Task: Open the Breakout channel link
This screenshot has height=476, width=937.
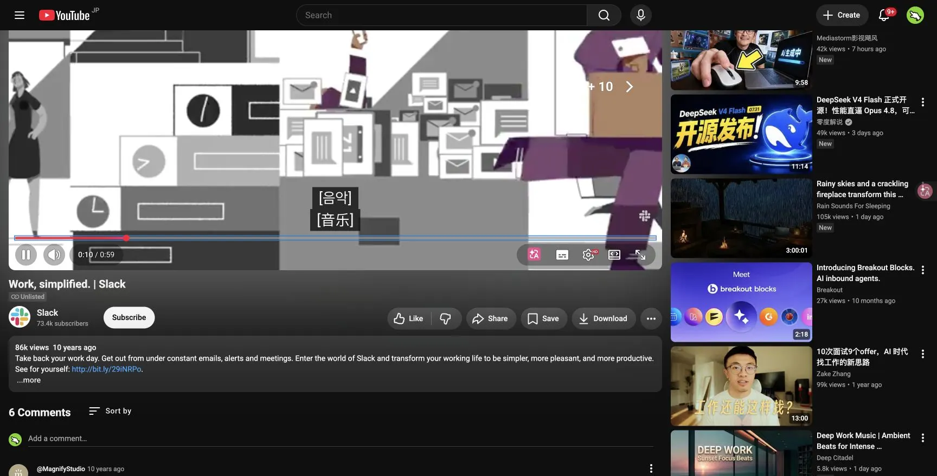Action: point(830,290)
